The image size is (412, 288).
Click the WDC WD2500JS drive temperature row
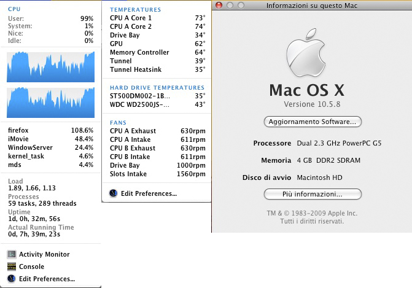click(x=157, y=104)
